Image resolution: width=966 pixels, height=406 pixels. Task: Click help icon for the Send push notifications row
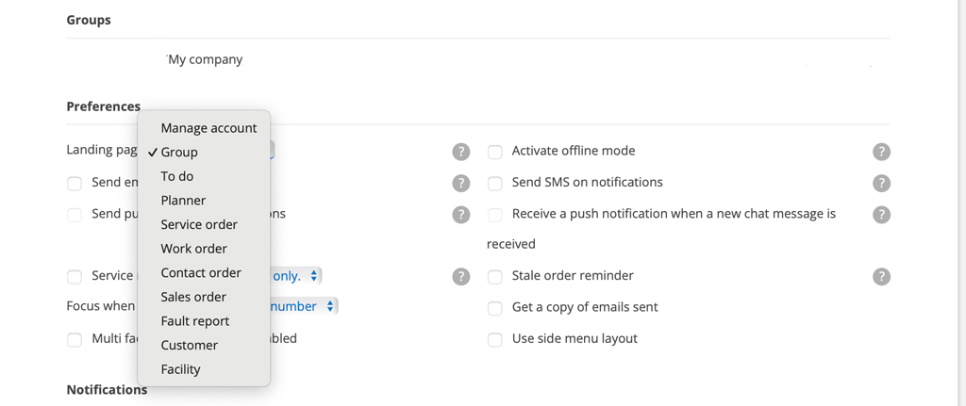(460, 215)
